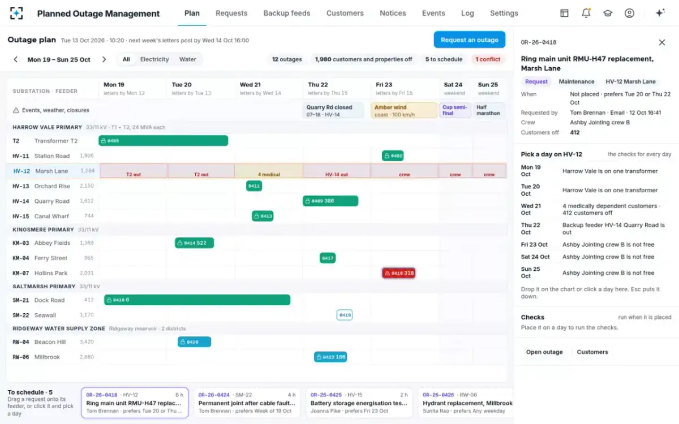The width and height of the screenshot is (679, 424).
Task: Switch to the Plan tab
Action: pos(192,13)
